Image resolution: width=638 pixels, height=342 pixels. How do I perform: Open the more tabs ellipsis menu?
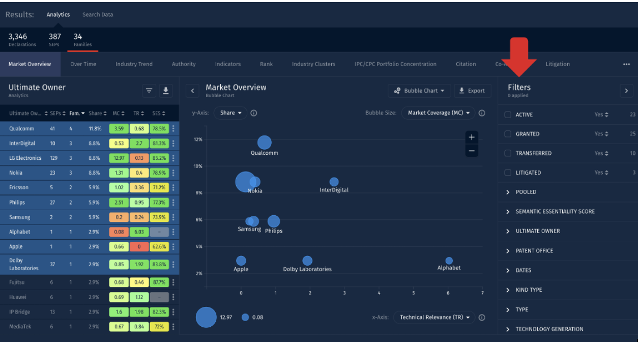tap(626, 64)
